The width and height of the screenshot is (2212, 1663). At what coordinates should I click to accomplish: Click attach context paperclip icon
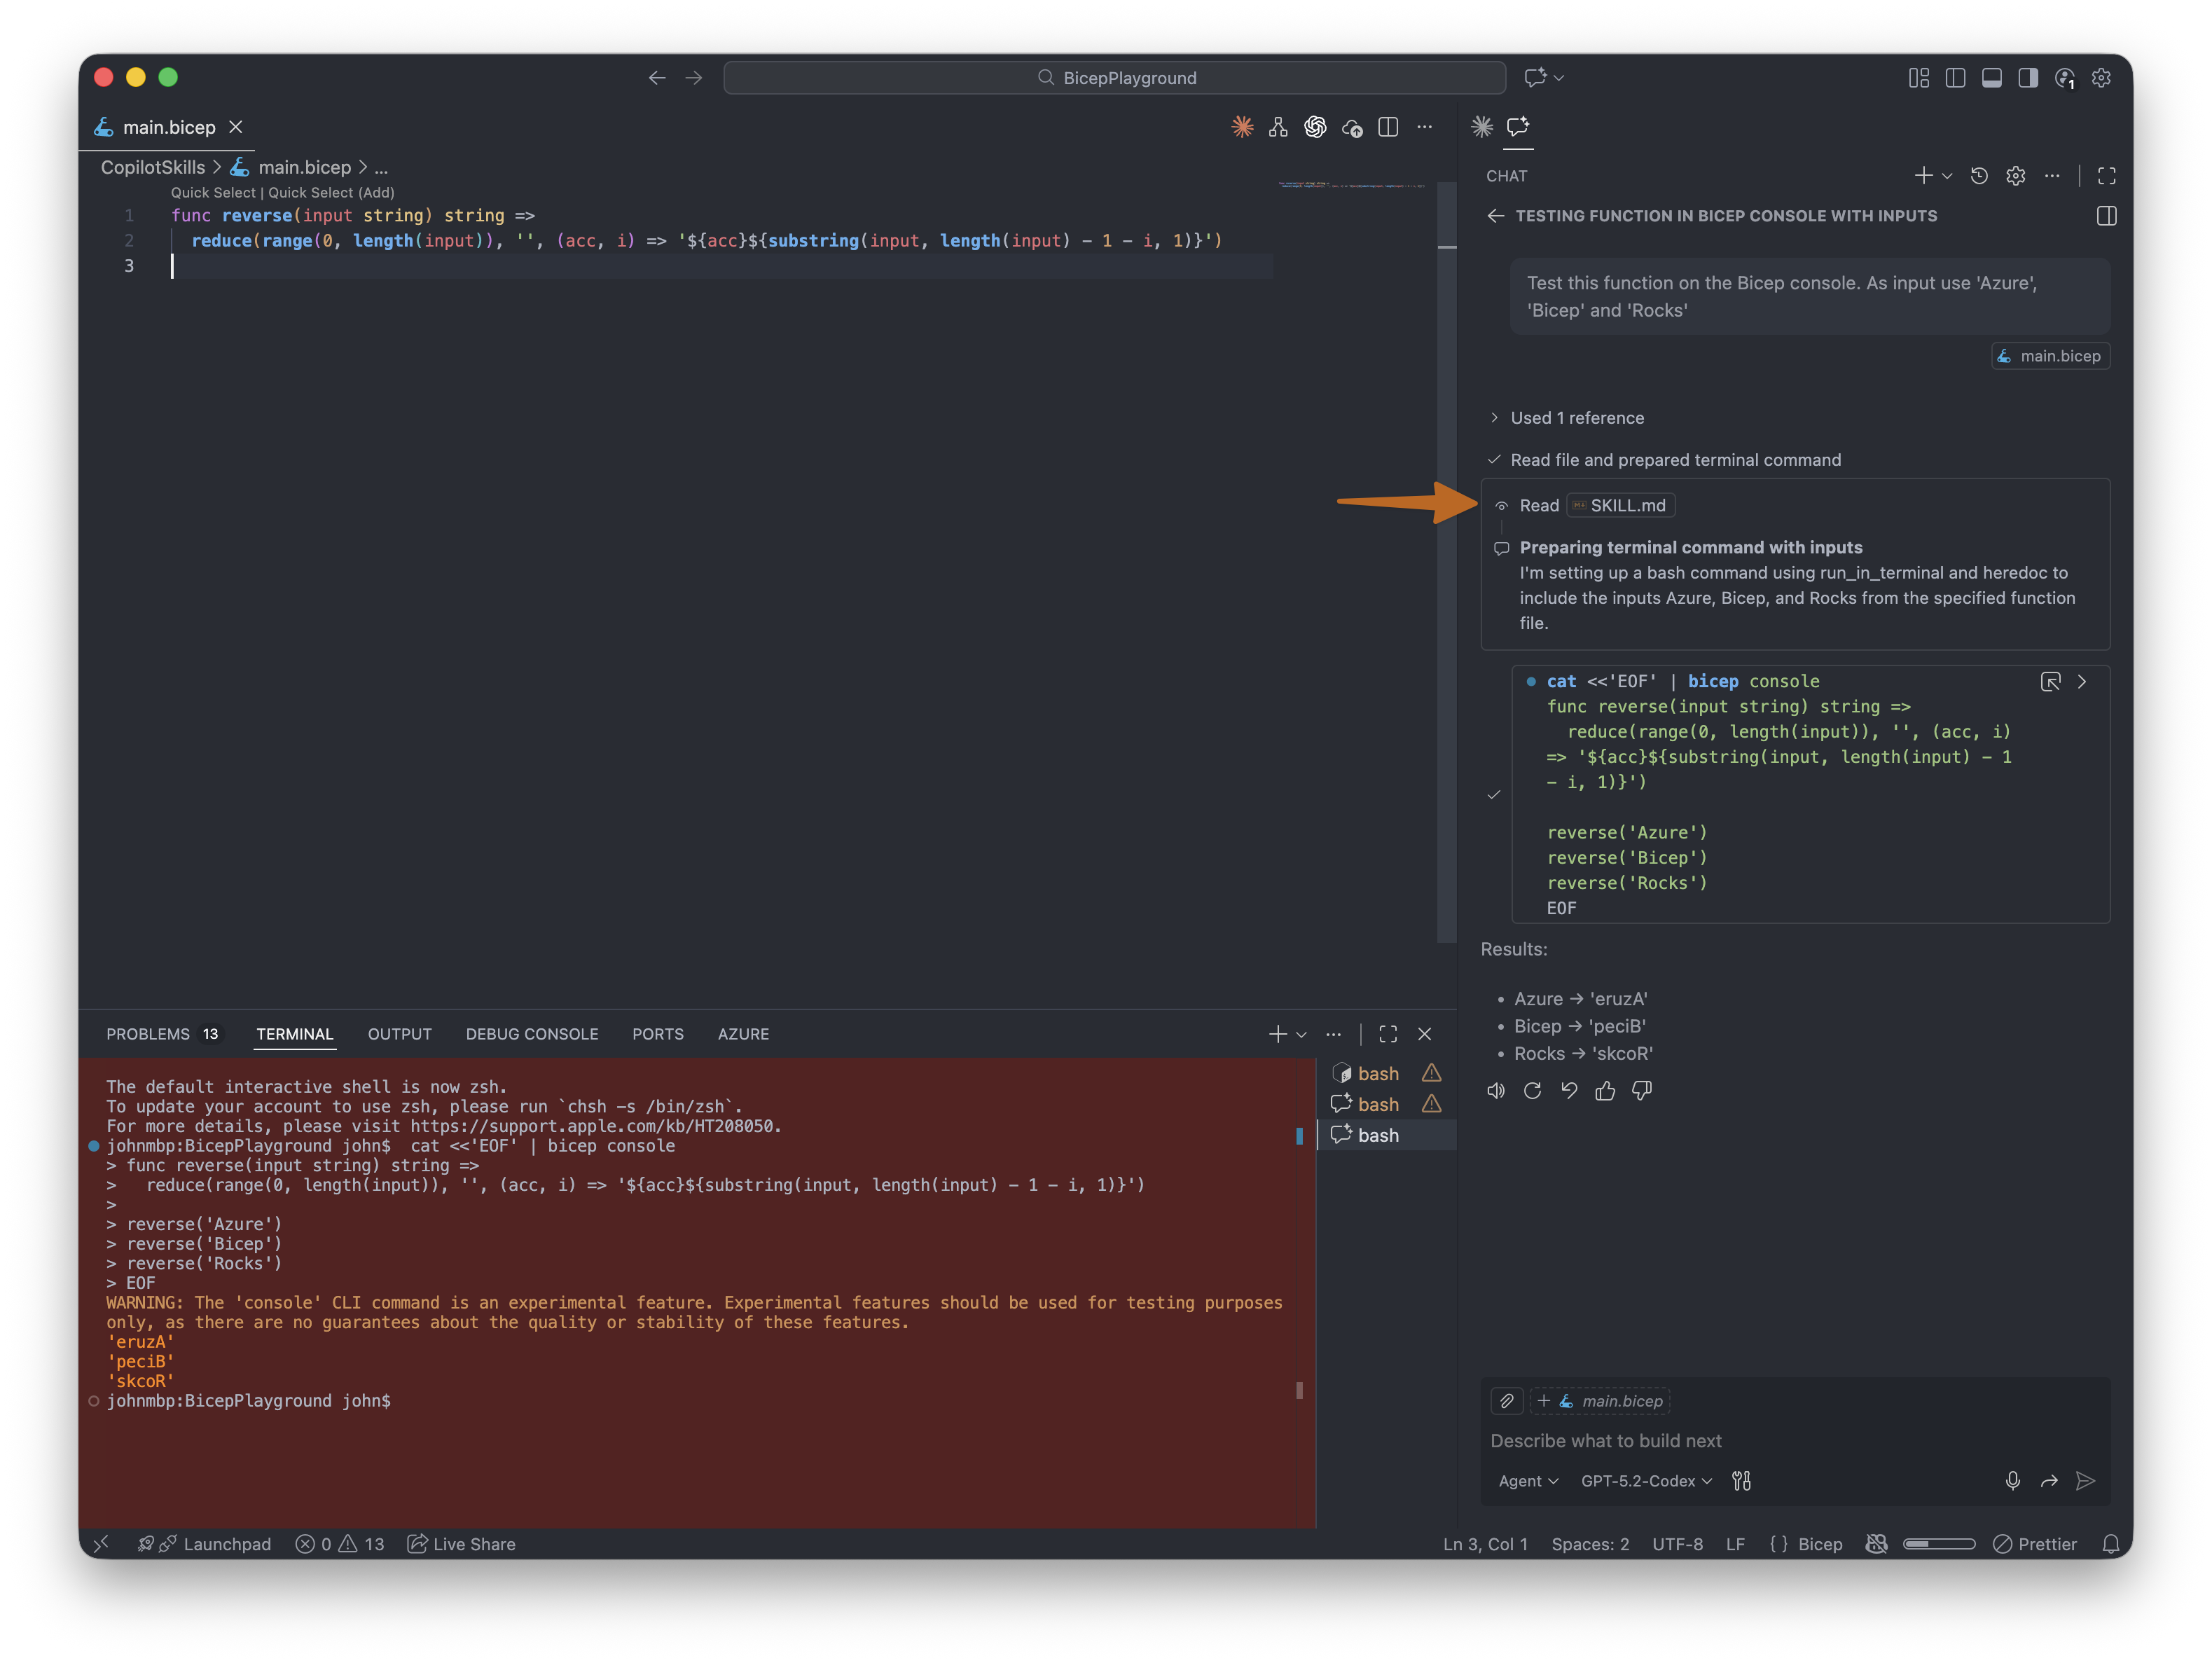coord(1506,1401)
